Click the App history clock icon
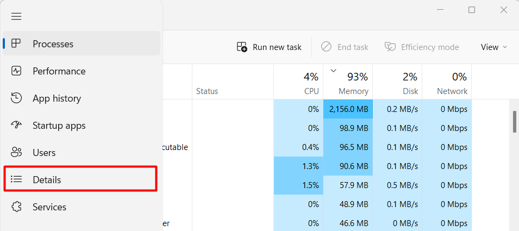The height and width of the screenshot is (231, 519). tap(16, 98)
